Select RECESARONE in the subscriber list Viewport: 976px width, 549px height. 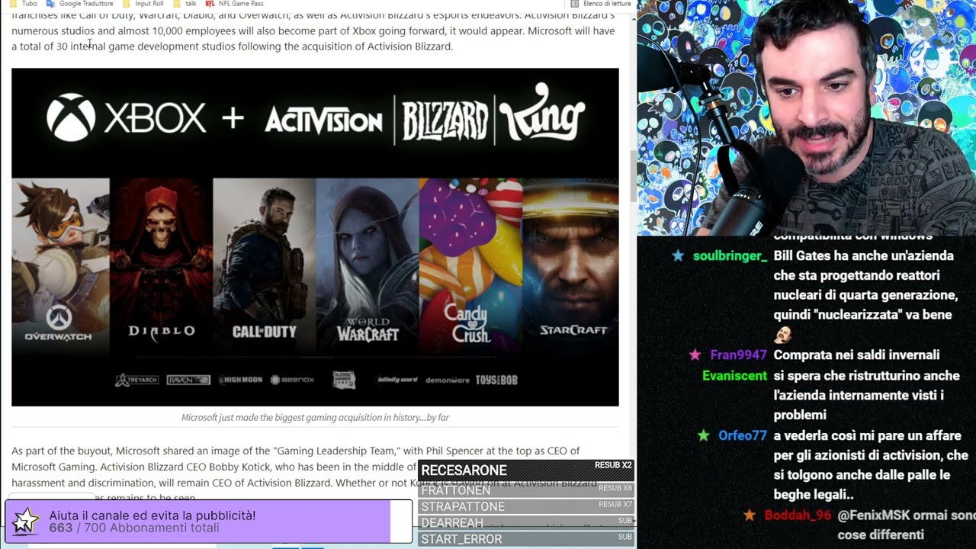pos(526,470)
